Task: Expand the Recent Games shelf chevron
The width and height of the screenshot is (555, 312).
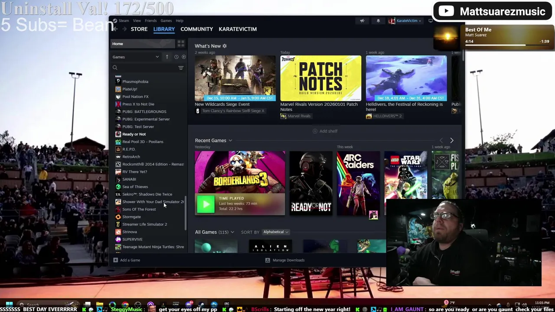Action: click(x=230, y=140)
